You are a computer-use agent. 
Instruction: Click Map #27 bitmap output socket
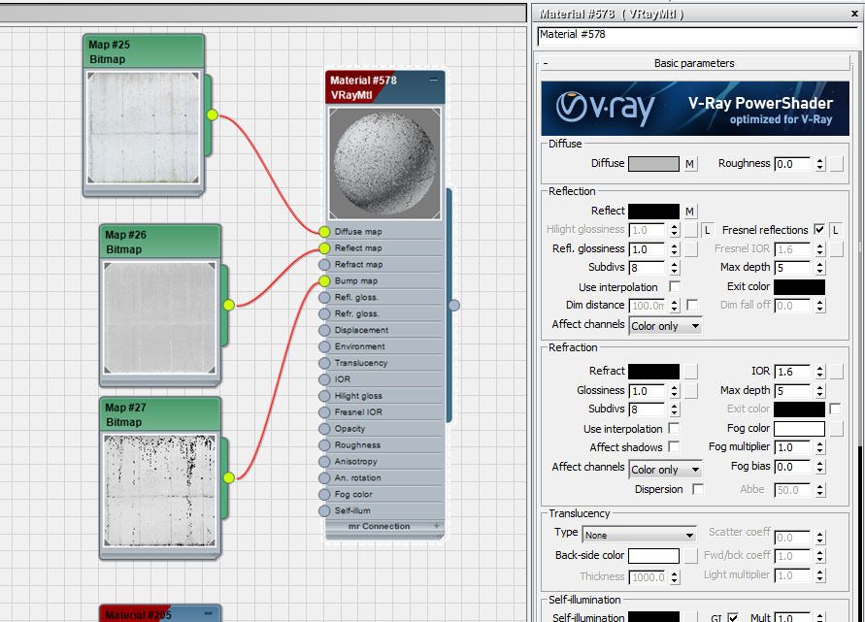click(x=229, y=477)
